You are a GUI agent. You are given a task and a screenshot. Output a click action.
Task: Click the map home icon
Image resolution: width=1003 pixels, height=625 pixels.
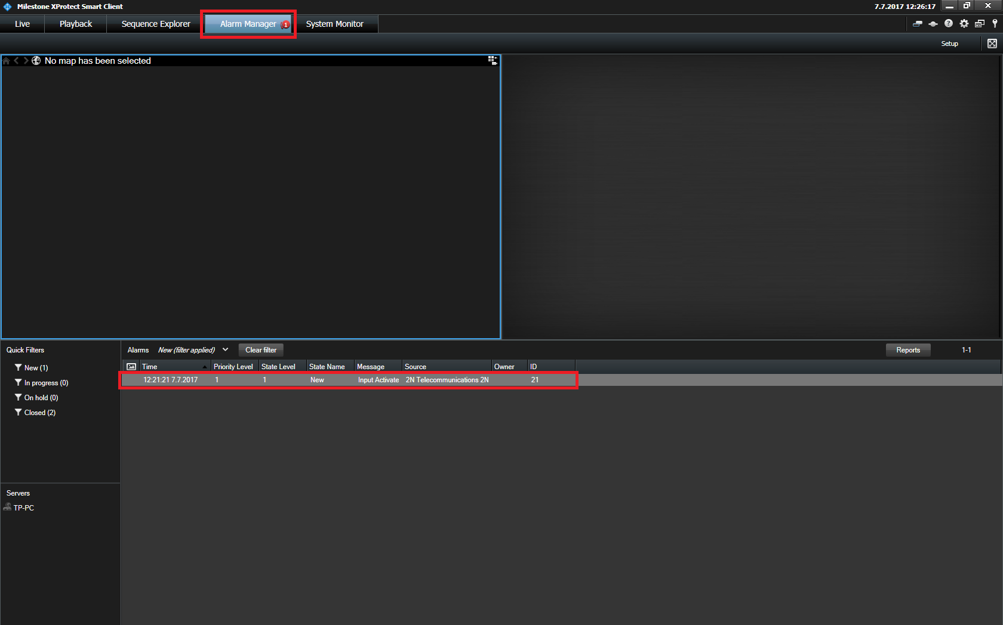(7, 61)
